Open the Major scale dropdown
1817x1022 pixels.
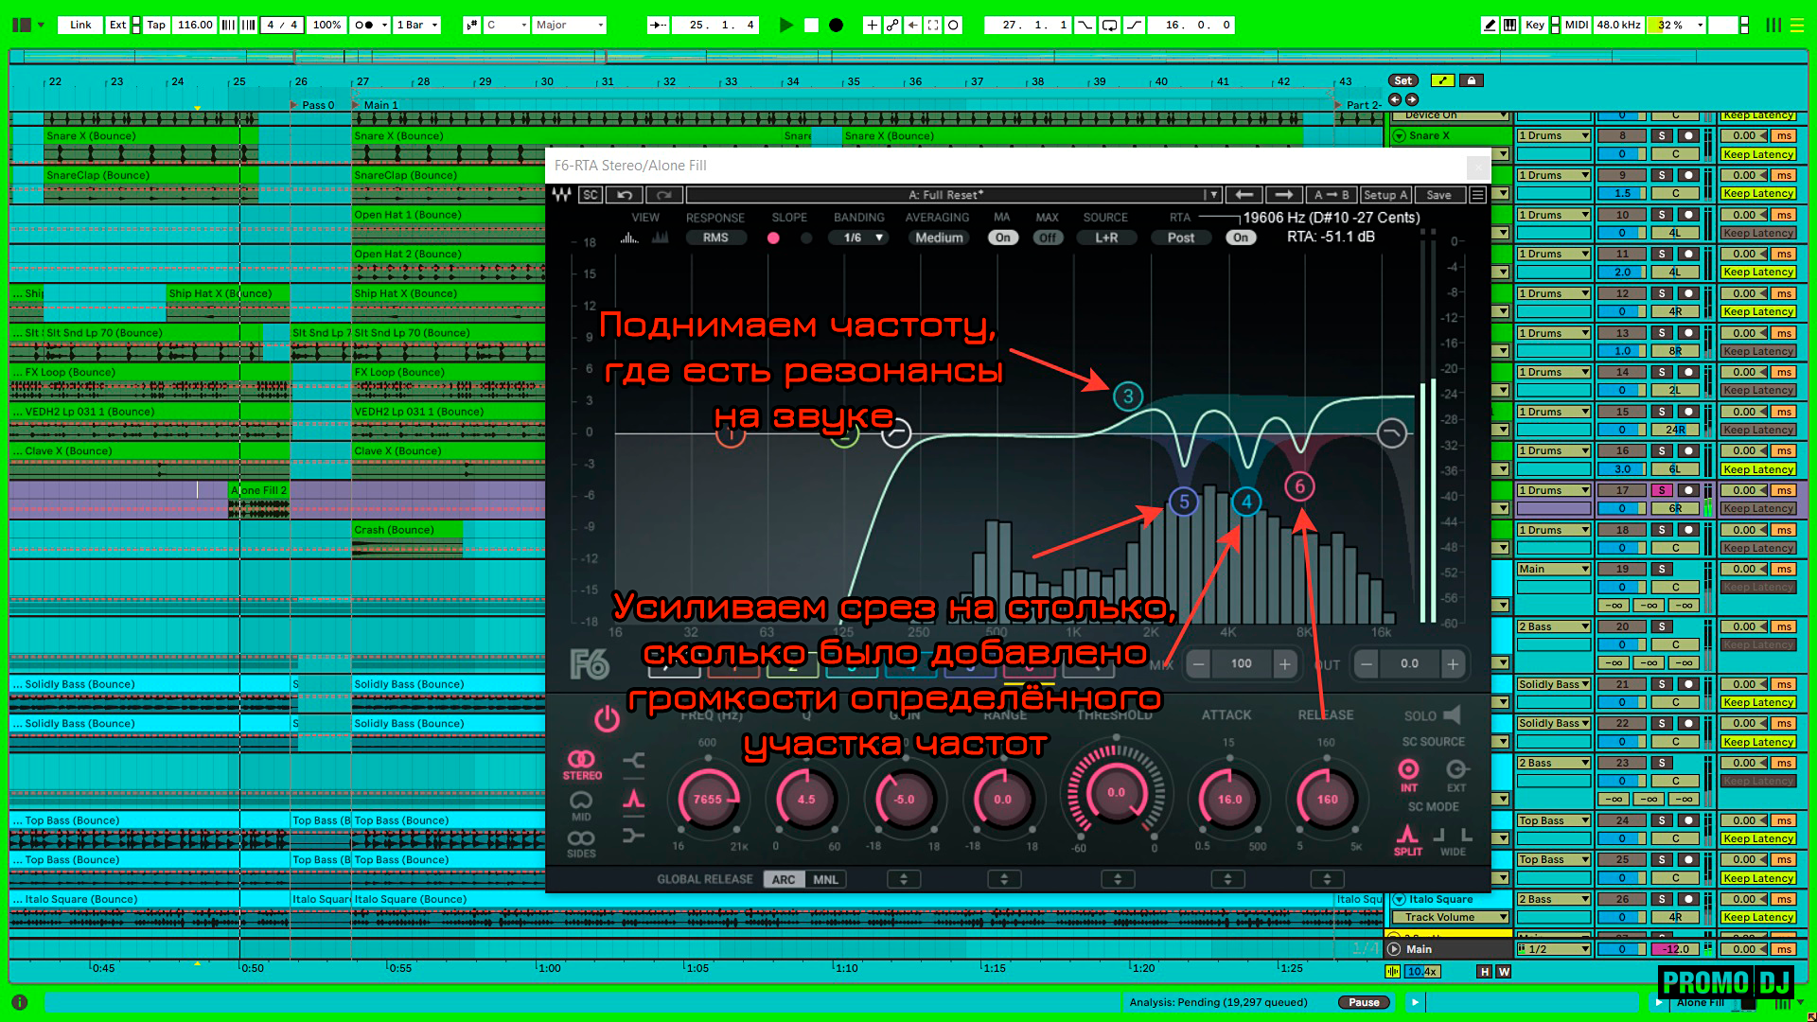(x=568, y=26)
